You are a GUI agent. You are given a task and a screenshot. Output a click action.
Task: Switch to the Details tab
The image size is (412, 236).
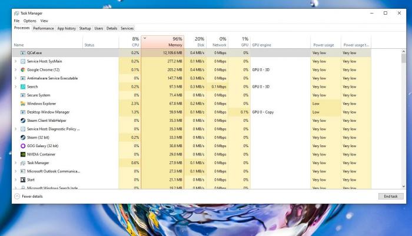coord(112,28)
